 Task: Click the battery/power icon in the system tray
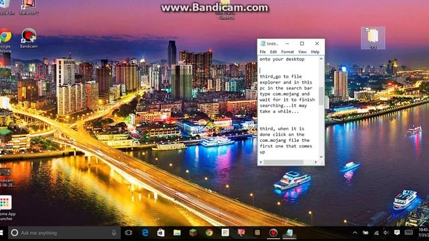pos(365,233)
